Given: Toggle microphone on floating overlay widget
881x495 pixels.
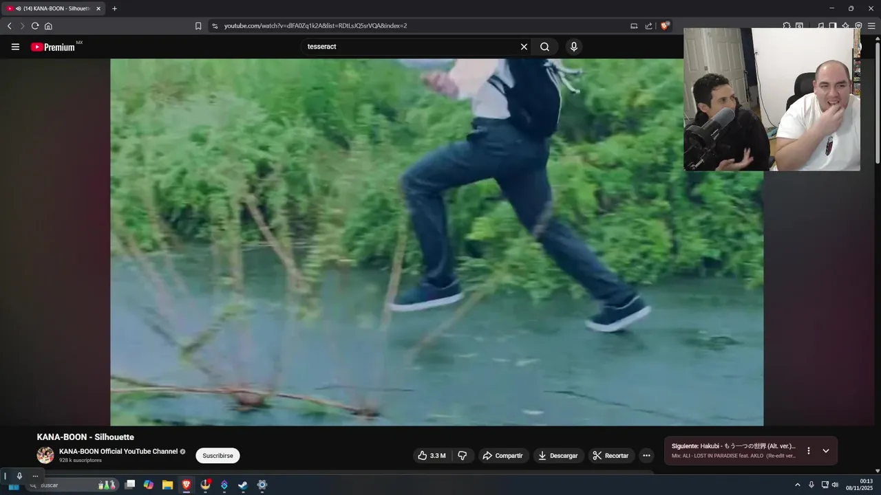Looking at the screenshot, I should [x=19, y=476].
